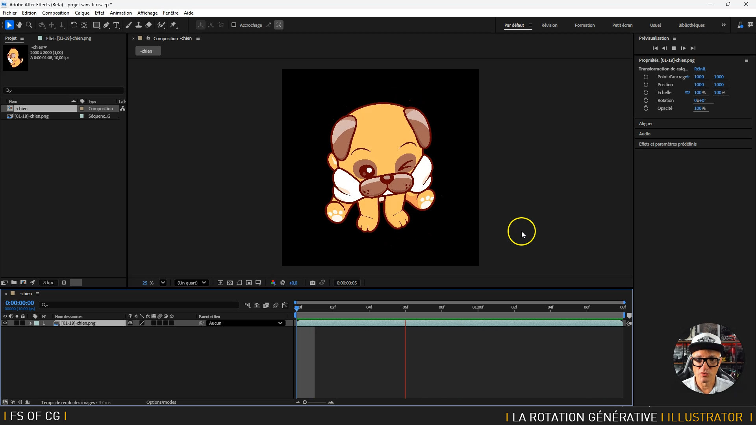Image resolution: width=756 pixels, height=425 pixels.
Task: Expand layer 1 properties triangle
Action: click(30, 323)
